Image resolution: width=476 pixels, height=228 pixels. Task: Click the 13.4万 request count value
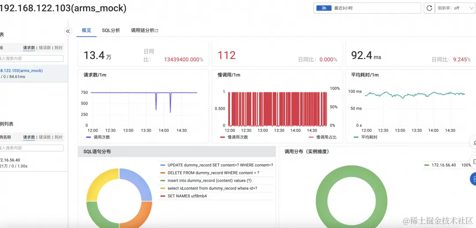point(97,55)
